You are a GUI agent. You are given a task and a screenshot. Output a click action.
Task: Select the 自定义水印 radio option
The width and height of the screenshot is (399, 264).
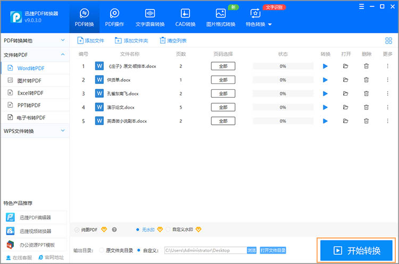[x=169, y=229]
